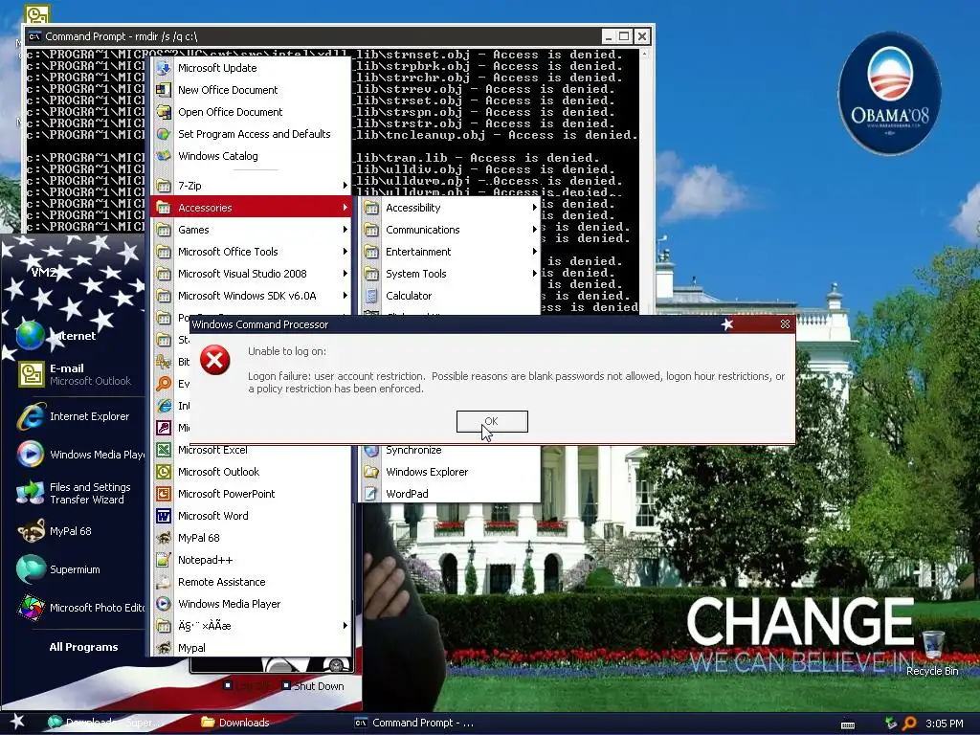Click the Mypal entry at the list bottom

click(252, 648)
